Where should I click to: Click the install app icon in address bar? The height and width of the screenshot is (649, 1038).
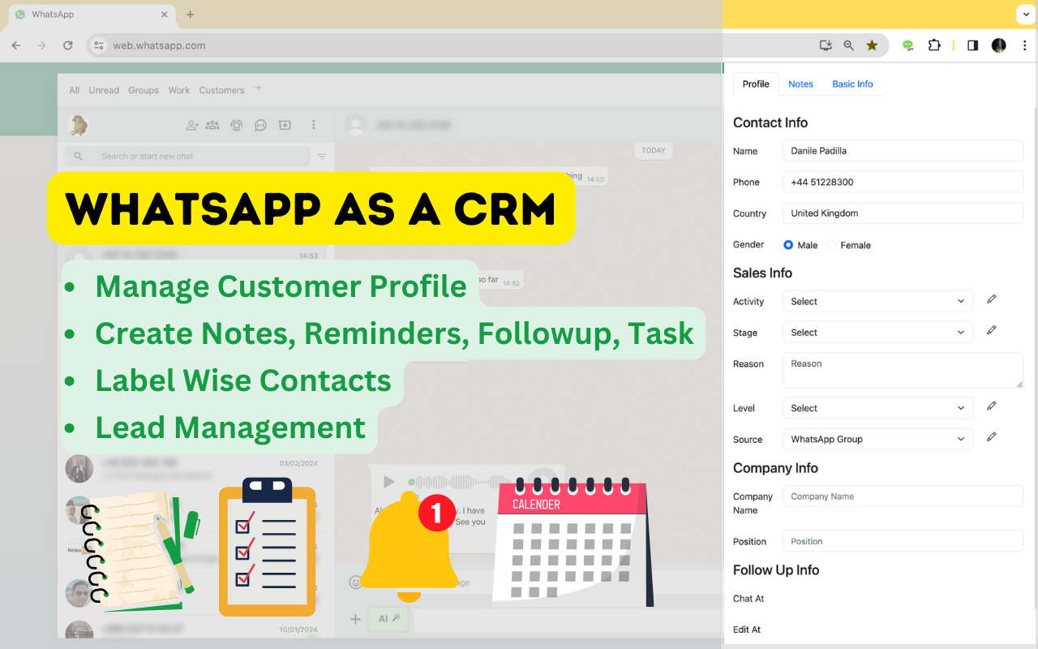(826, 45)
